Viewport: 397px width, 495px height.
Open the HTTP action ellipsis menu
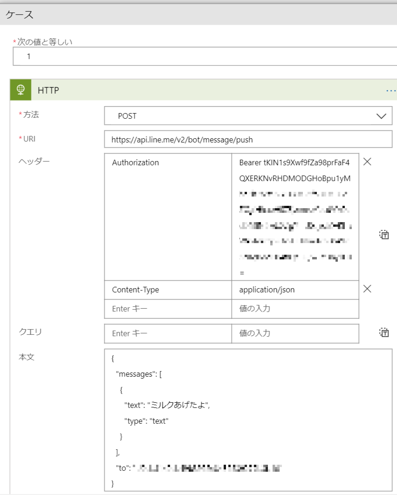[390, 90]
